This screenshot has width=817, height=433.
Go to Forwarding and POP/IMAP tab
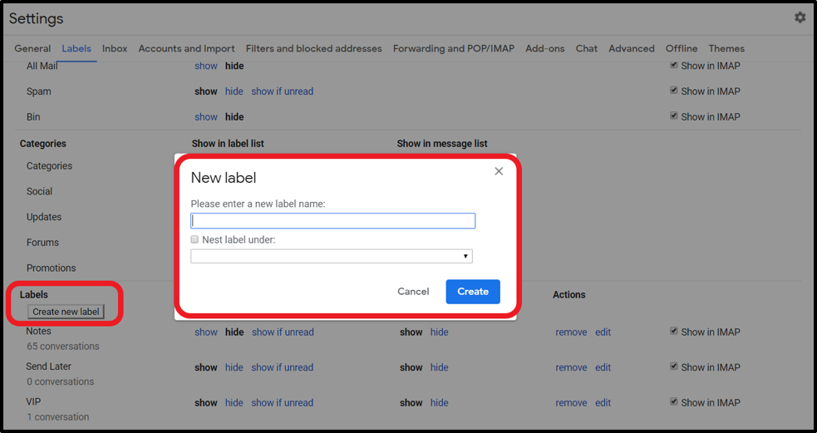coord(453,48)
